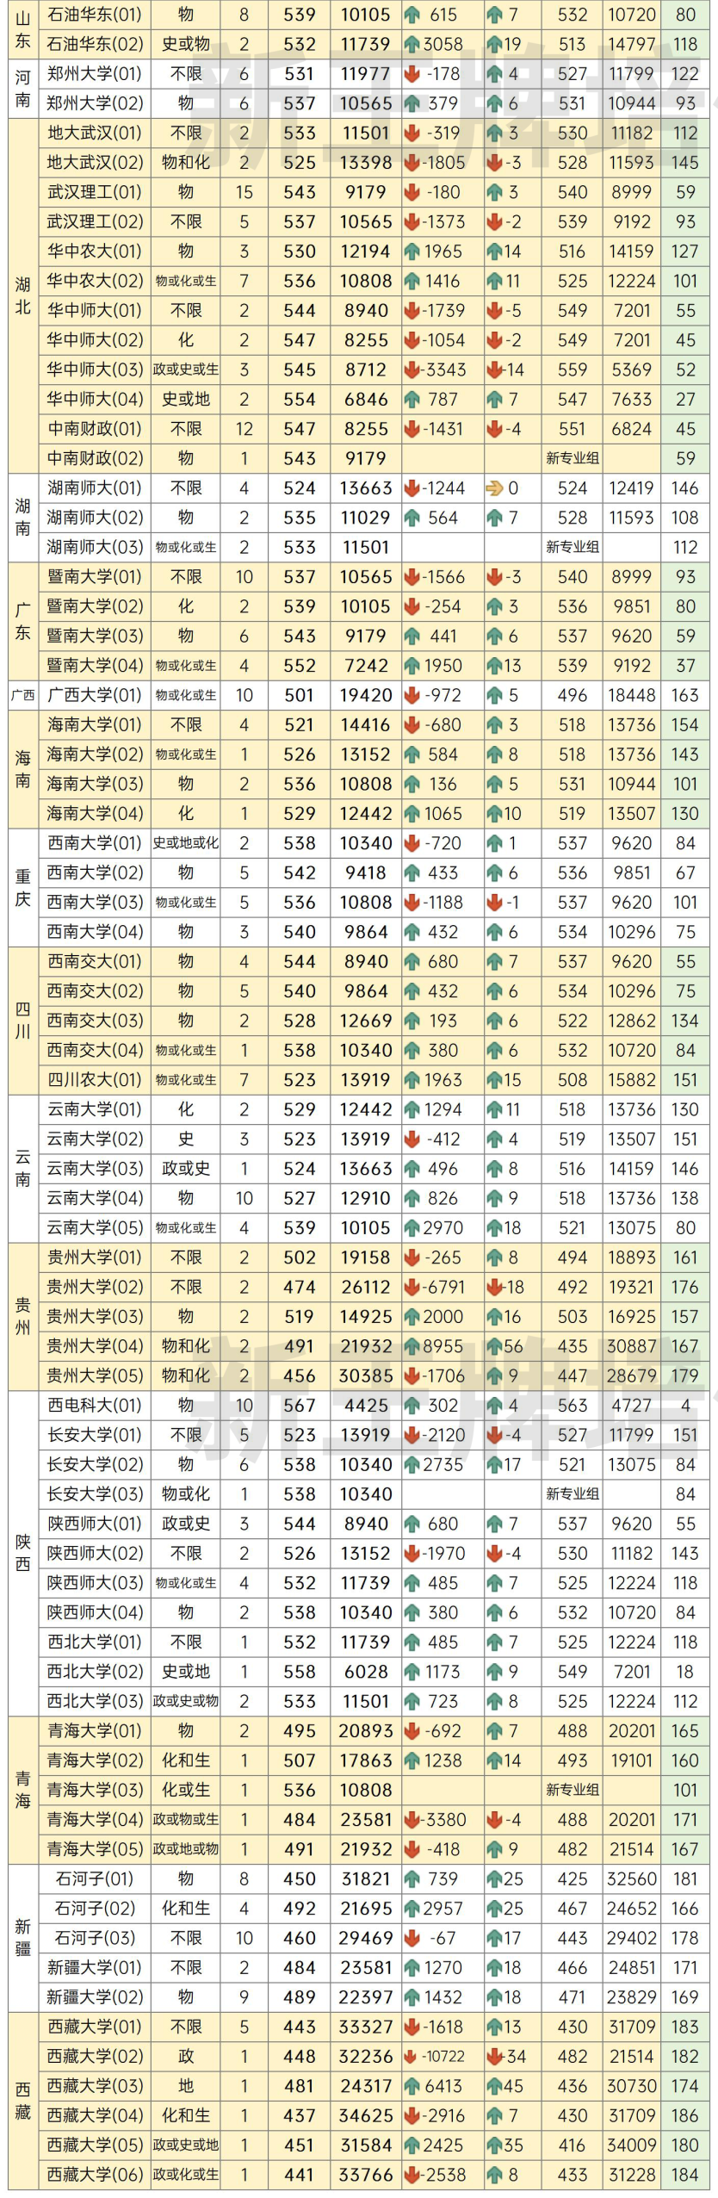Select the 河南 province cell
The width and height of the screenshot is (718, 2198).
(x=23, y=89)
